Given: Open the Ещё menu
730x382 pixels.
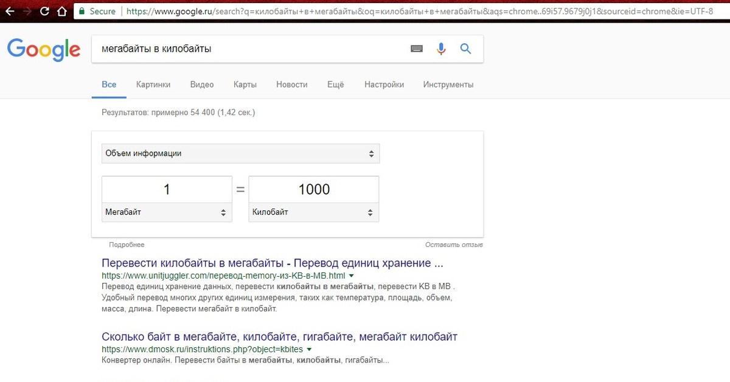Looking at the screenshot, I should pyautogui.click(x=335, y=85).
